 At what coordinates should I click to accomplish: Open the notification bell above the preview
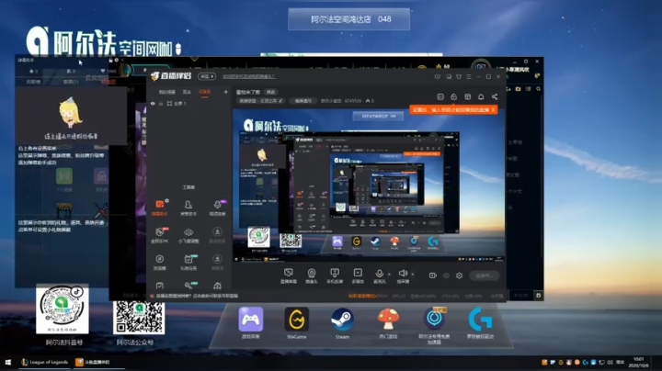pos(481,96)
